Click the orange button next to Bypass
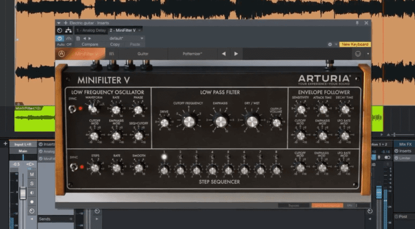 (327, 205)
